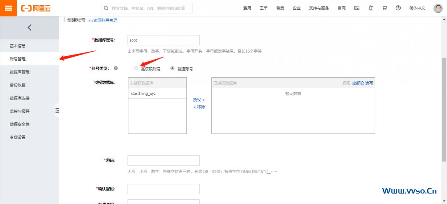Image resolution: width=447 pixels, height=204 pixels.
Task: Open the orange hamburger main menu
Action: [x=8, y=8]
